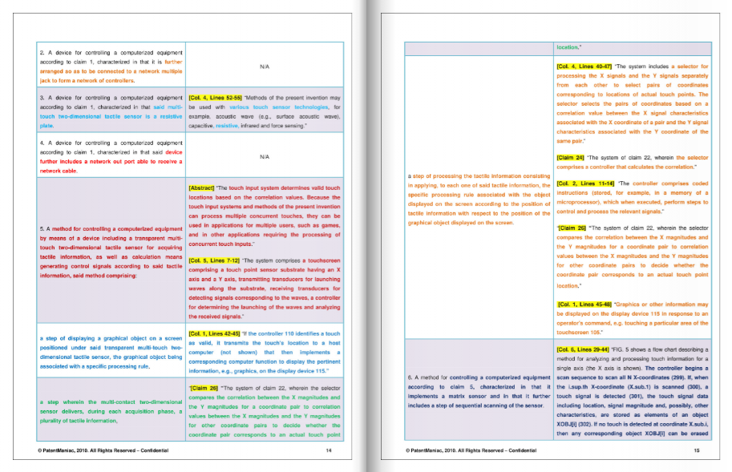Click the "[Abstract]" highlighted citation
The width and height of the screenshot is (732, 472).
click(201, 188)
